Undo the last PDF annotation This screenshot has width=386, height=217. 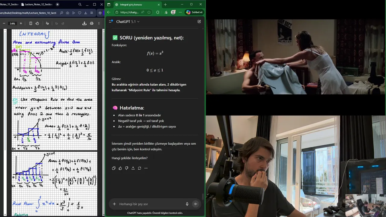[x=56, y=23]
